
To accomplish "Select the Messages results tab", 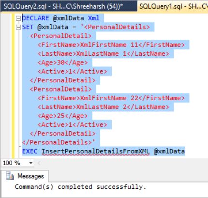I will click(x=25, y=176).
